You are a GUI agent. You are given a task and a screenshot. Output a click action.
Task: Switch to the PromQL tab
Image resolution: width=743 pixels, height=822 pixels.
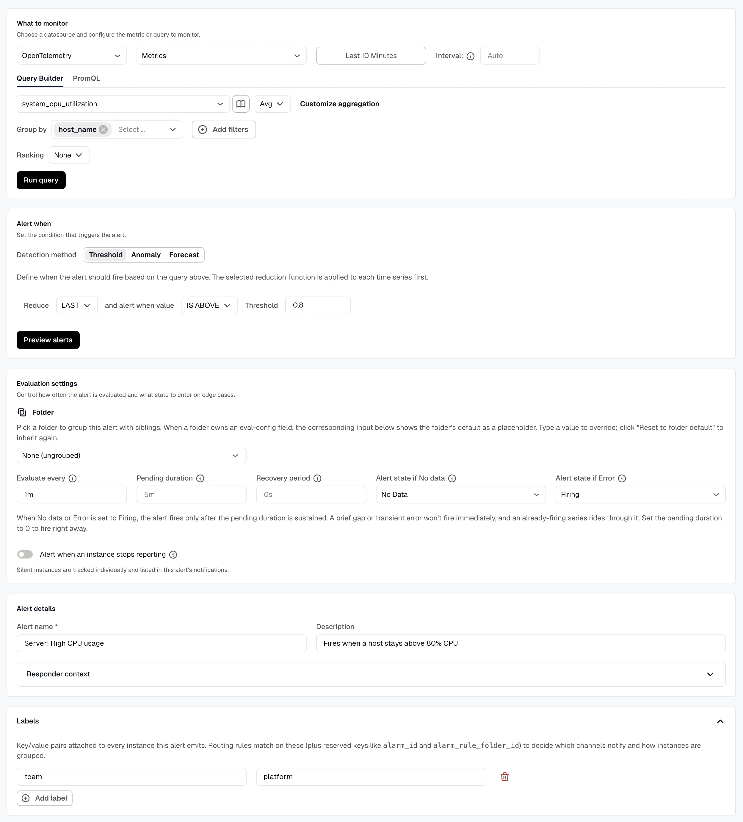[x=86, y=78]
